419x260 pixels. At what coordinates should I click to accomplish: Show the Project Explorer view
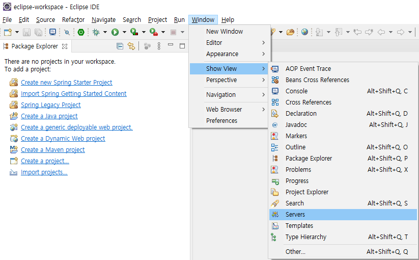343,192
